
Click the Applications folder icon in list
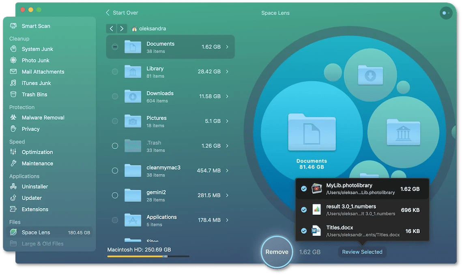tap(133, 220)
